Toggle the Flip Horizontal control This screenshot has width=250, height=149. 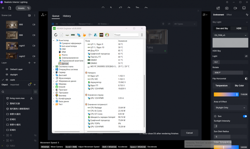pyautogui.click(x=246, y=79)
